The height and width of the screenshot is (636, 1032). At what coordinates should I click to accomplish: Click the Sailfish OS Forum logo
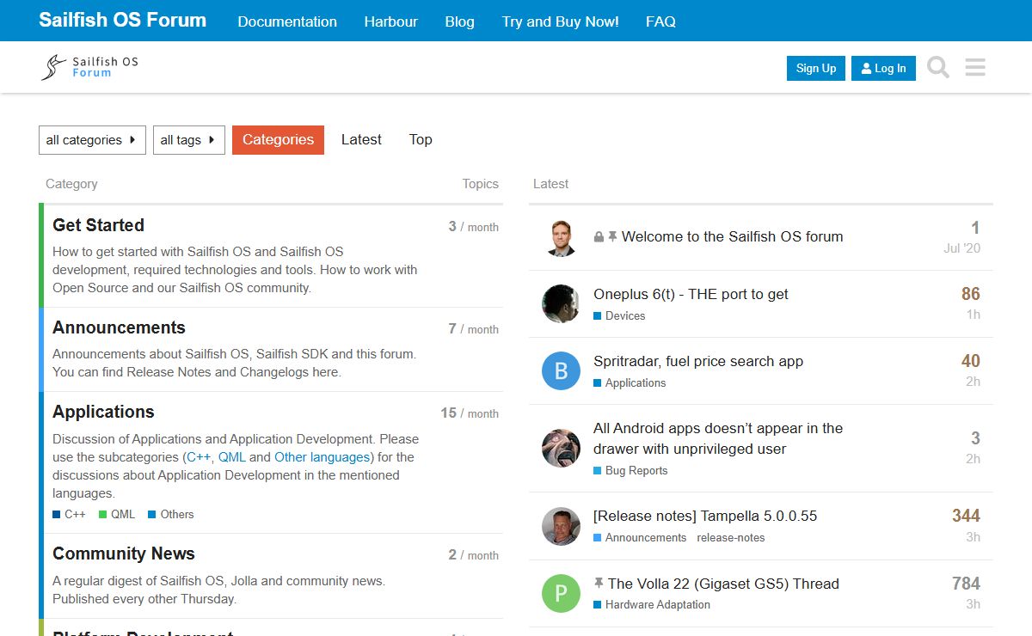pos(89,67)
